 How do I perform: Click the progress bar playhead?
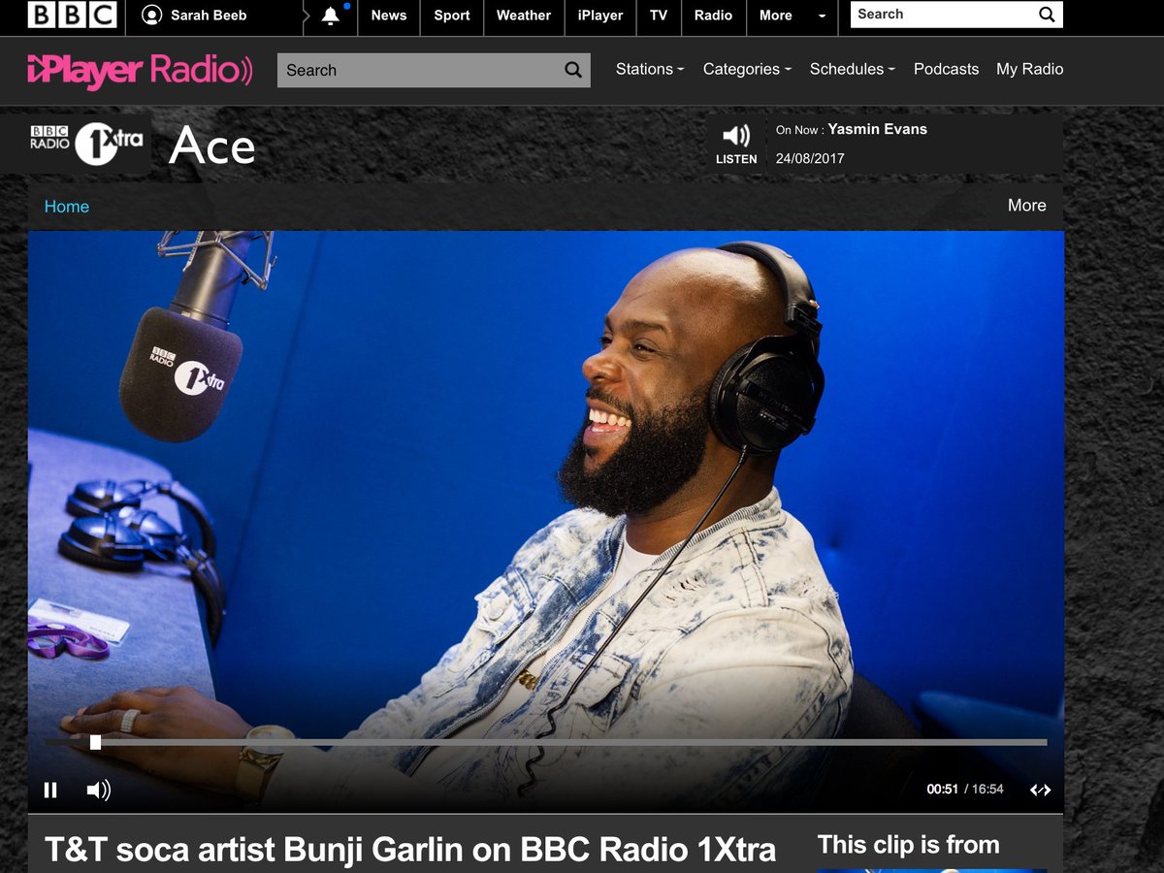95,743
